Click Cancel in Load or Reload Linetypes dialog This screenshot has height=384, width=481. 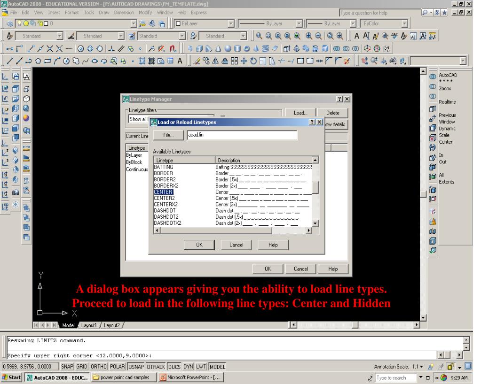[x=236, y=245]
